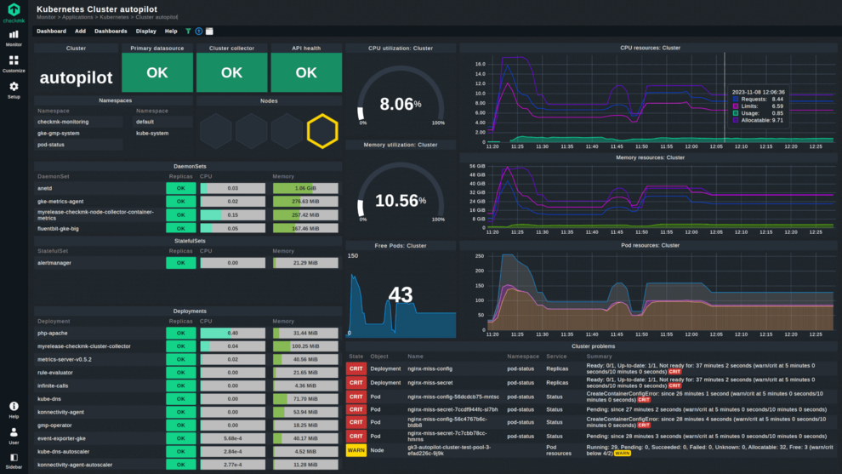
Task: Toggle the Sidebar icon
Action: click(x=14, y=460)
